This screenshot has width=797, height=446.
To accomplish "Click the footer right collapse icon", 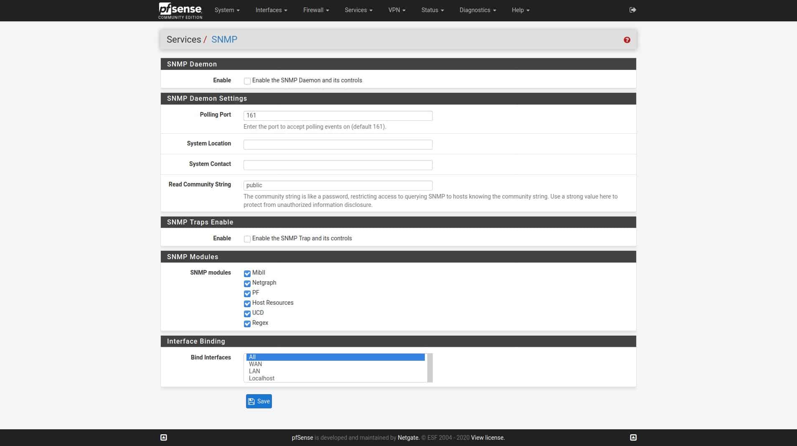I will (x=633, y=437).
